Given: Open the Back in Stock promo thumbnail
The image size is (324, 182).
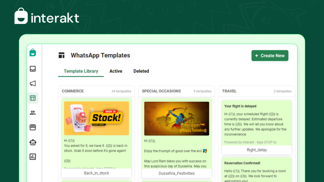Looking at the screenshot, I should pos(96,118).
